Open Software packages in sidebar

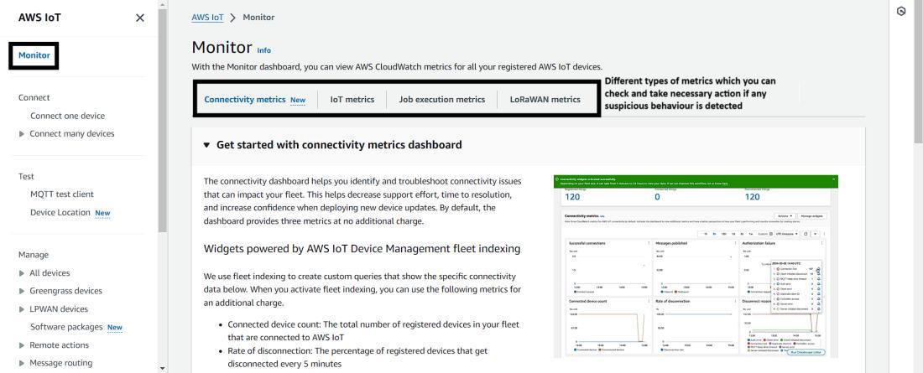tap(66, 327)
